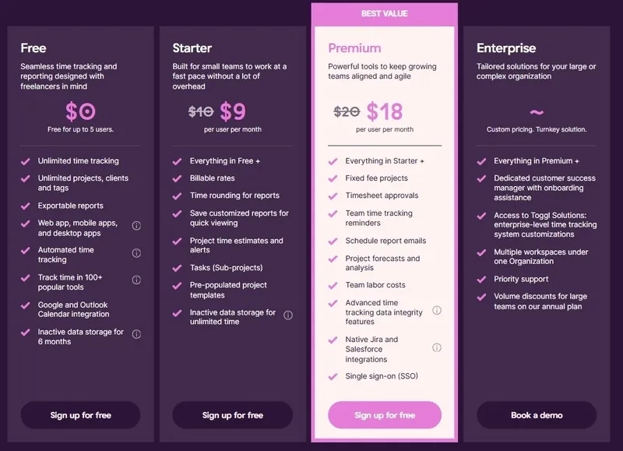Click checkmark beside Unlimited time tracking
The width and height of the screenshot is (623, 451).
(x=26, y=161)
